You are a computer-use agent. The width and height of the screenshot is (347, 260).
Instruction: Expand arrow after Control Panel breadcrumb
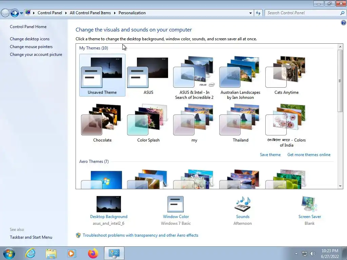66,13
